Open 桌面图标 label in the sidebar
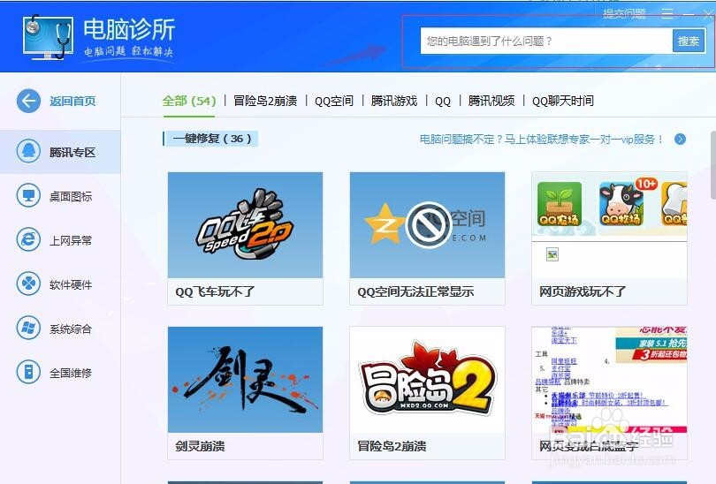The width and height of the screenshot is (716, 484). [x=71, y=196]
